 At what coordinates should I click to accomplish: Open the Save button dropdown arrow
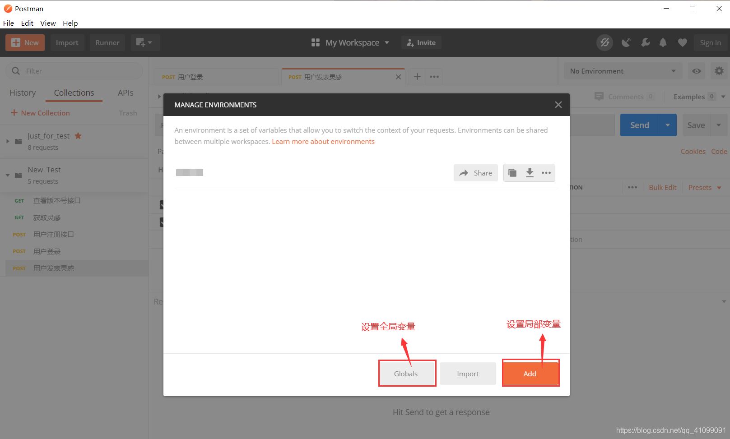[x=719, y=125]
